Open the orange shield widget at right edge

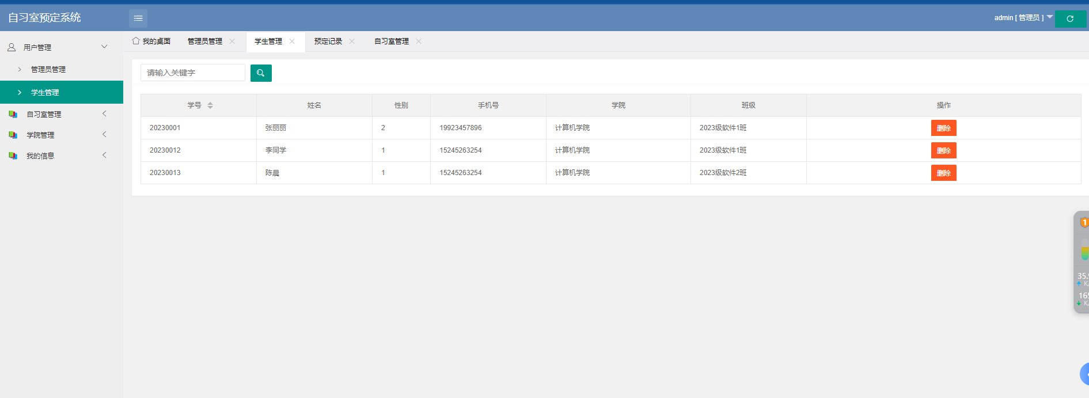1084,222
